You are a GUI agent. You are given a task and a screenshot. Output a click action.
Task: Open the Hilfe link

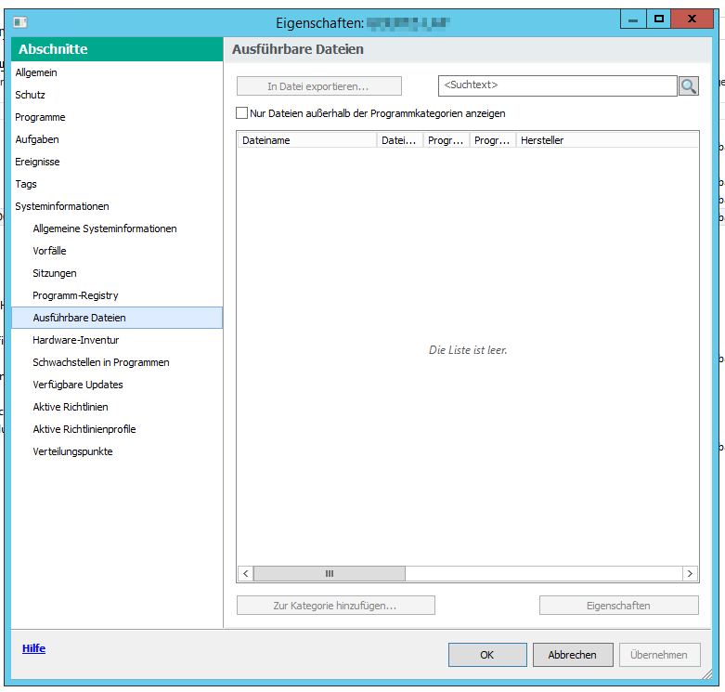(33, 648)
